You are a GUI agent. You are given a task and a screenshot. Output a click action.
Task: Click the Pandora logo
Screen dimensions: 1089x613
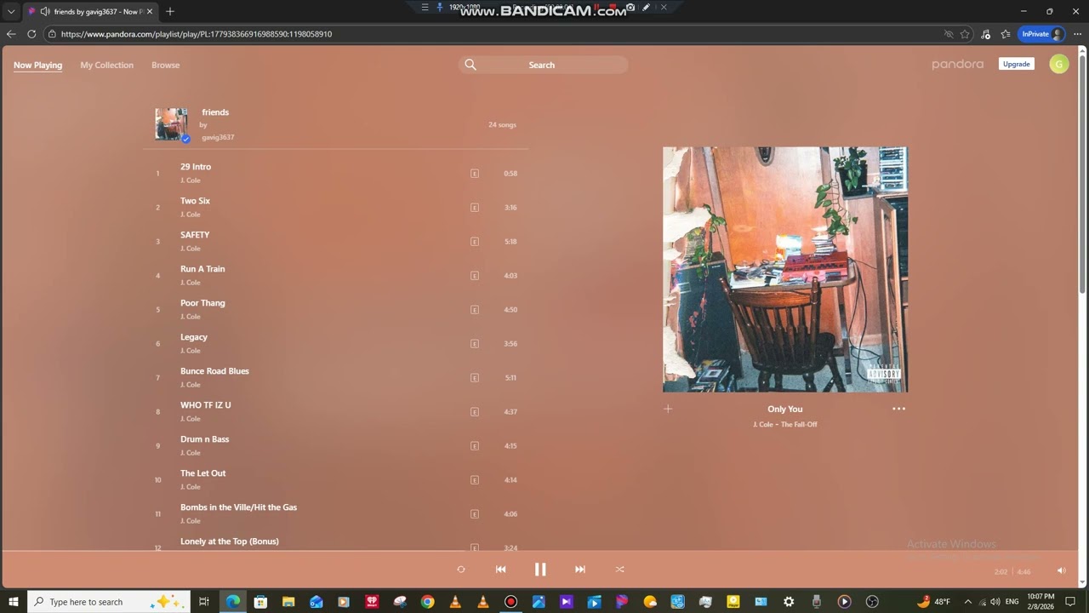(957, 64)
